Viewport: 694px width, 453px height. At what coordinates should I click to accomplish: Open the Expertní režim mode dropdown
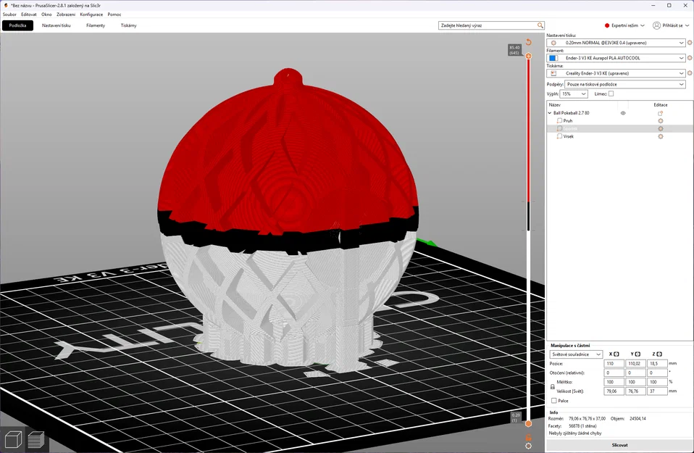625,25
